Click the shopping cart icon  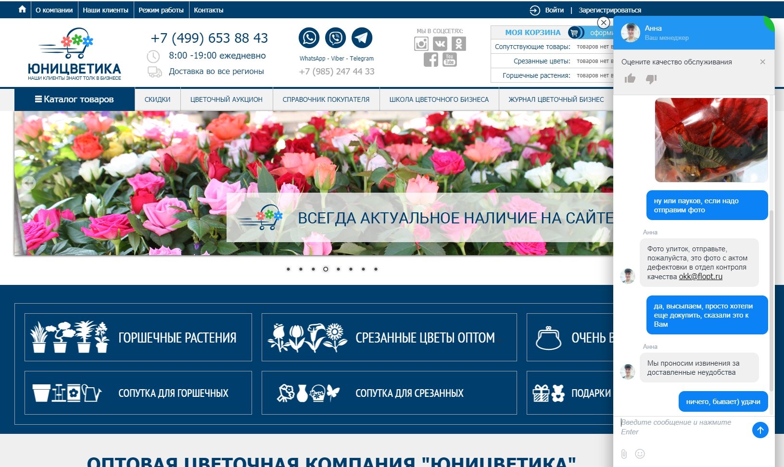(574, 32)
